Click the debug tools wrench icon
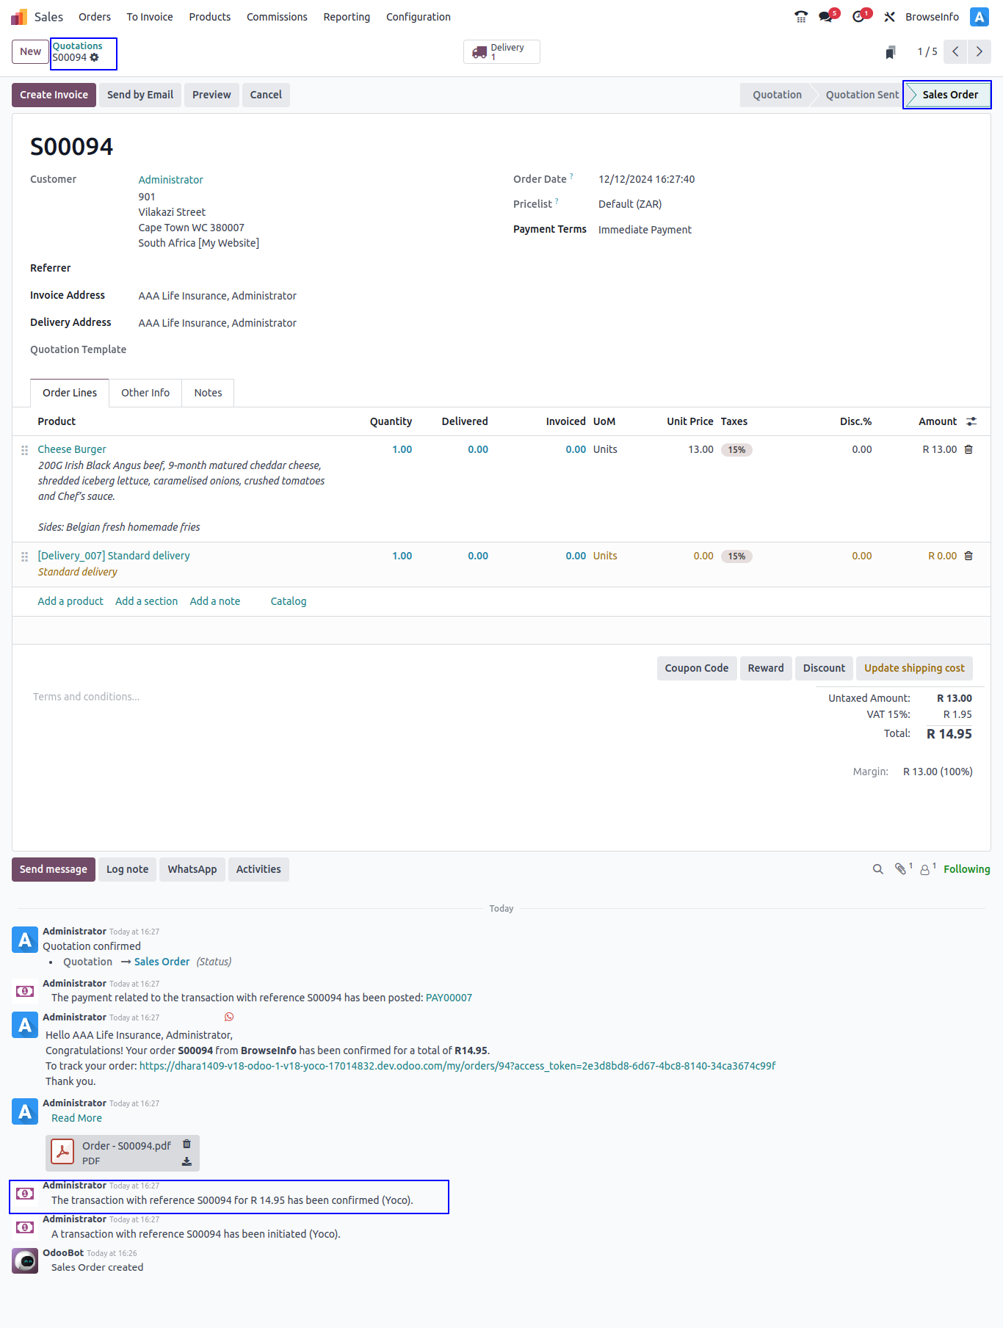 pyautogui.click(x=889, y=17)
